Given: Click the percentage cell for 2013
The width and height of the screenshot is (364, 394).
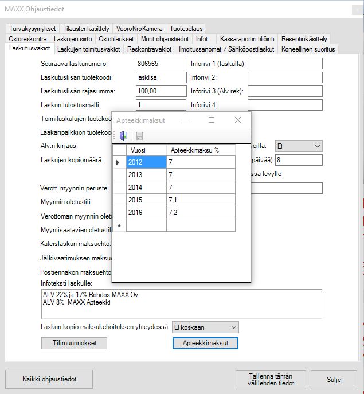Looking at the screenshot, I should 201,175.
